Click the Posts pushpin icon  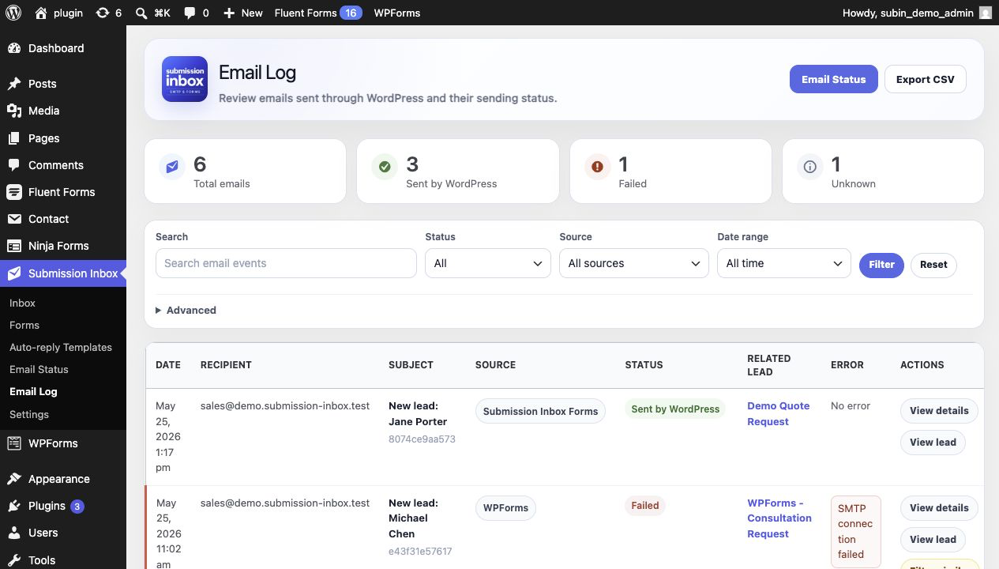coord(14,84)
